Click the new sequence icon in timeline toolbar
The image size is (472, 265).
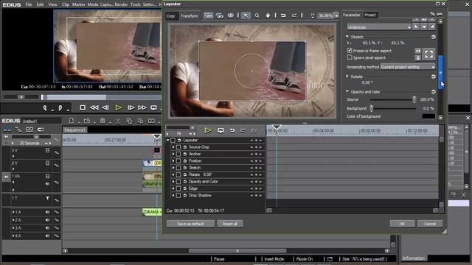pos(72,121)
